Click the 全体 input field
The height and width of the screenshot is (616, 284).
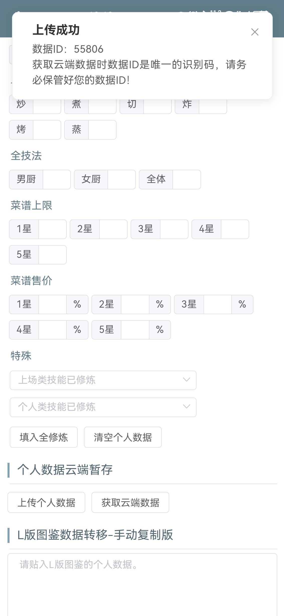186,180
